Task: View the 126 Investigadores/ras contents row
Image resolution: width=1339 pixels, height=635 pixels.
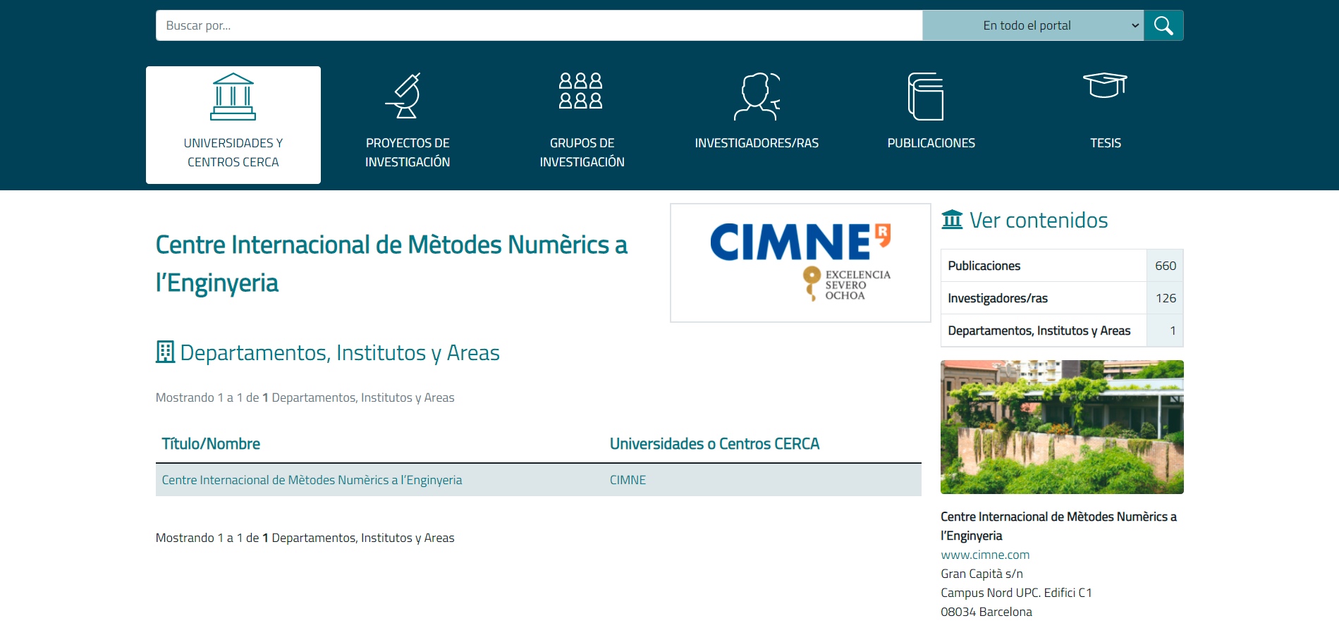Action: point(1061,298)
